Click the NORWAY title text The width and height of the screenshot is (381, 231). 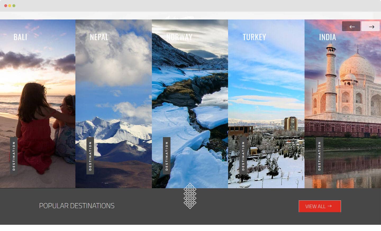pos(179,37)
